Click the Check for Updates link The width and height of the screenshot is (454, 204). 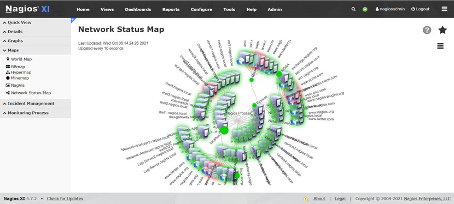coord(65,199)
